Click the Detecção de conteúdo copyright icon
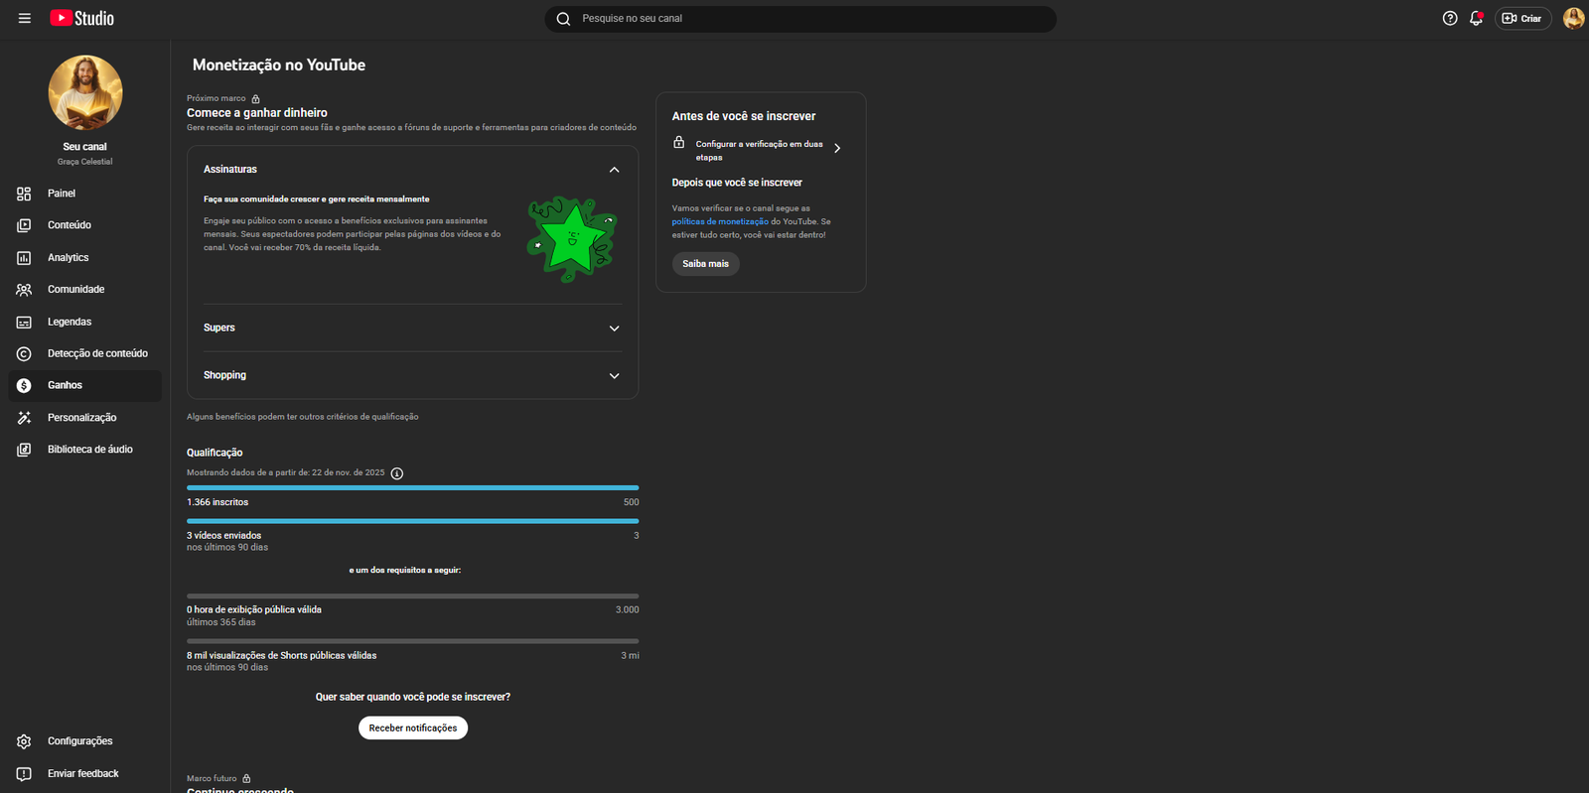The image size is (1589, 793). (x=24, y=354)
